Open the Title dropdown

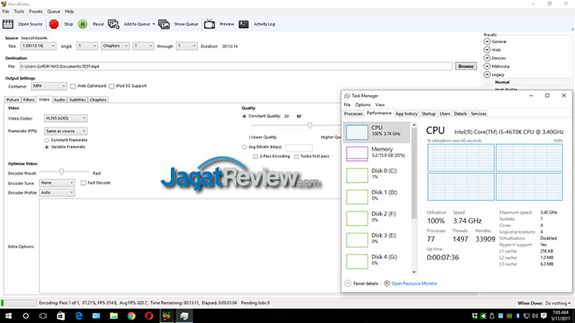click(38, 46)
